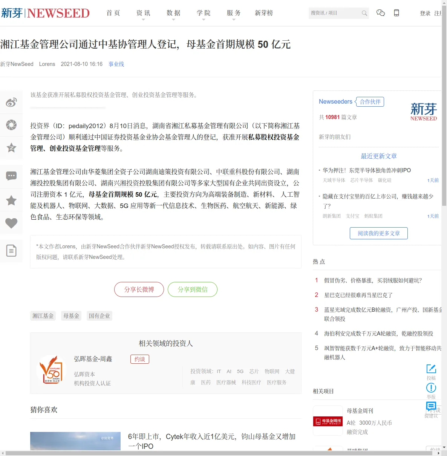Click 登录 login link
The height and width of the screenshot is (456, 447).
point(425,13)
